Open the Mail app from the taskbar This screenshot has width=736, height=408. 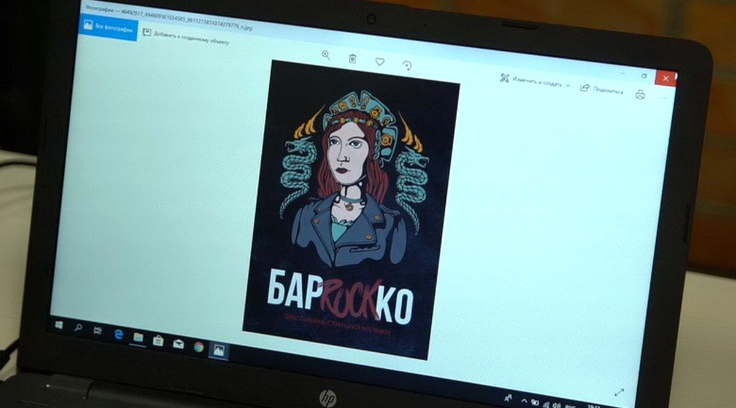[x=178, y=343]
